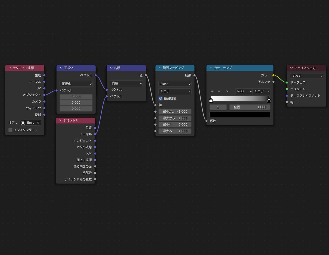Collapse the ジオメトリ node
Image resolution: width=329 pixels, height=255 pixels.
pyautogui.click(x=61, y=120)
